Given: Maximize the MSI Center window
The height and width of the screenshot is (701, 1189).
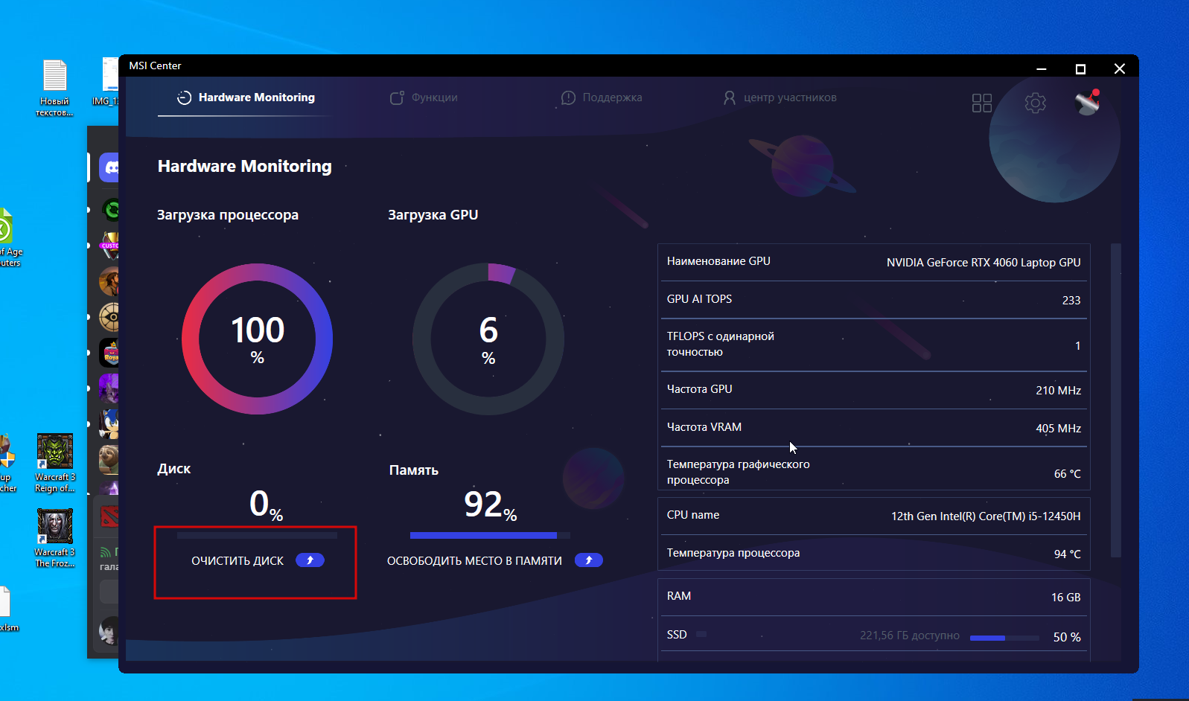Looking at the screenshot, I should [1080, 68].
